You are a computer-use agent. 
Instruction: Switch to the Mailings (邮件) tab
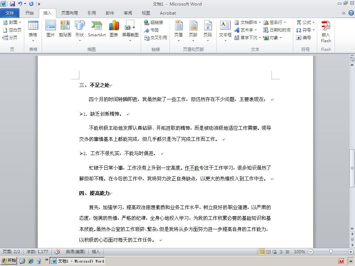tap(110, 13)
